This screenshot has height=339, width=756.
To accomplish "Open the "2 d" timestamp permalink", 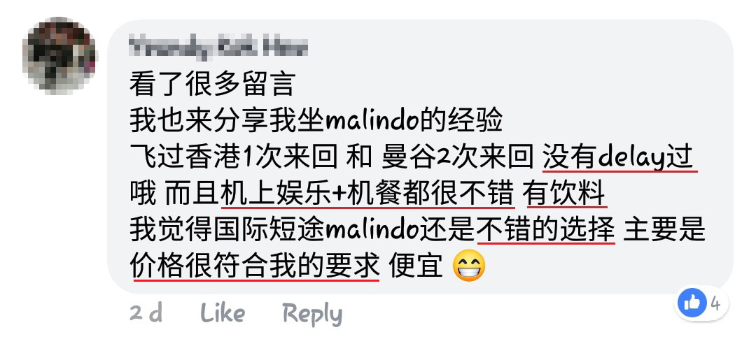I will tap(146, 313).
